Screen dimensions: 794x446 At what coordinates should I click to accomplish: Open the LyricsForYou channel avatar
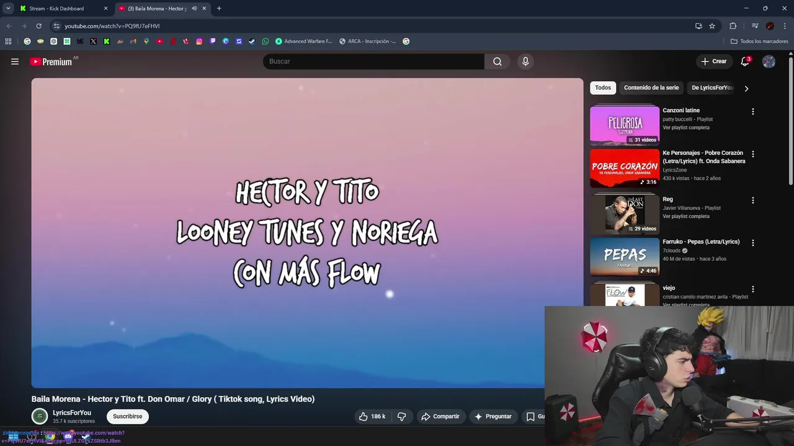tap(40, 416)
